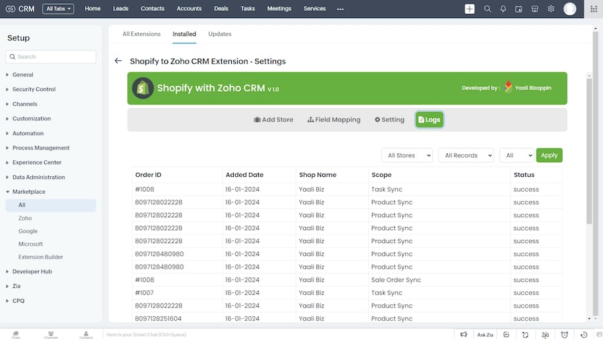Open Extension Builder
This screenshot has height=339, width=603.
[40, 257]
